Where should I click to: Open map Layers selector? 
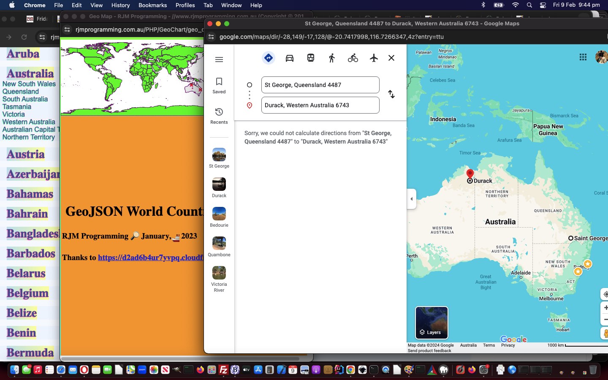(x=432, y=323)
